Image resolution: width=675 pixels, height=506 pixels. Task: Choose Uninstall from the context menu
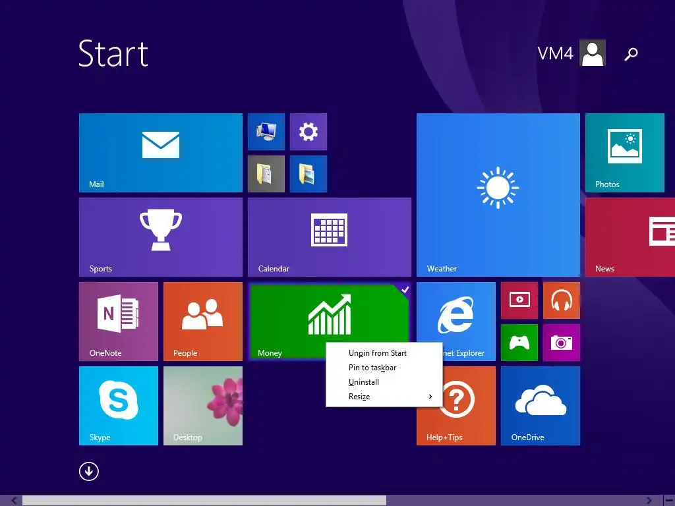pos(384,382)
